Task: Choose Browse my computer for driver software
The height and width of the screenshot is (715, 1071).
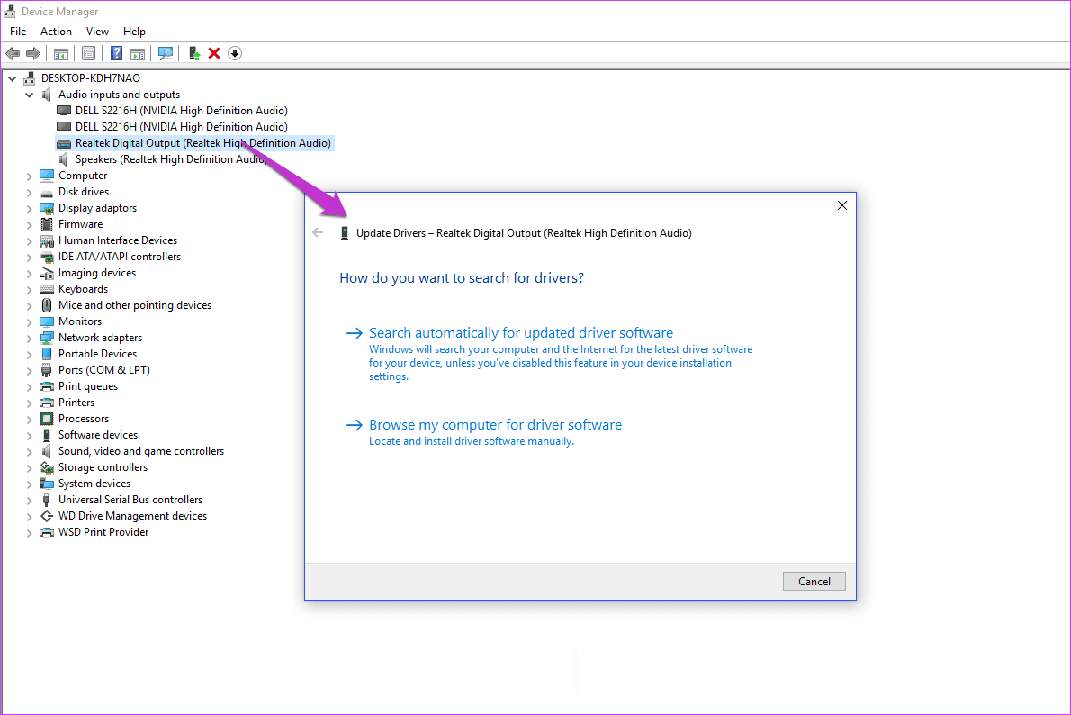Action: [495, 424]
